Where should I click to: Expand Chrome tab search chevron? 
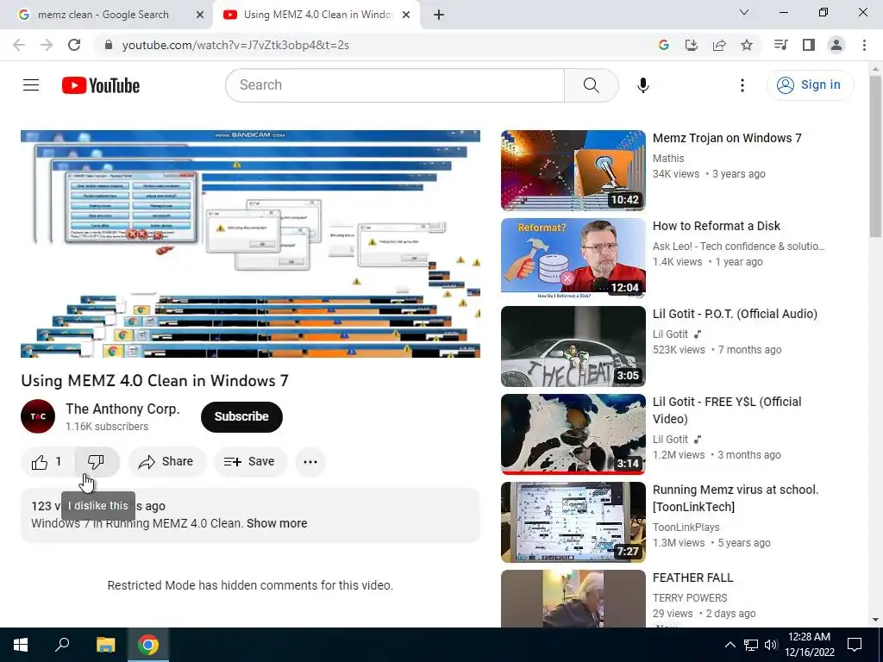(x=744, y=12)
